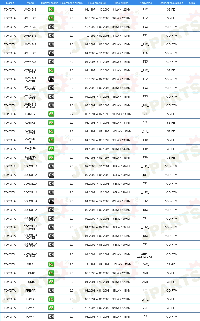This screenshot has width=200, height=321.
Task: Click the Pojemność silnika column header
Action: pyautogui.click(x=71, y=3)
